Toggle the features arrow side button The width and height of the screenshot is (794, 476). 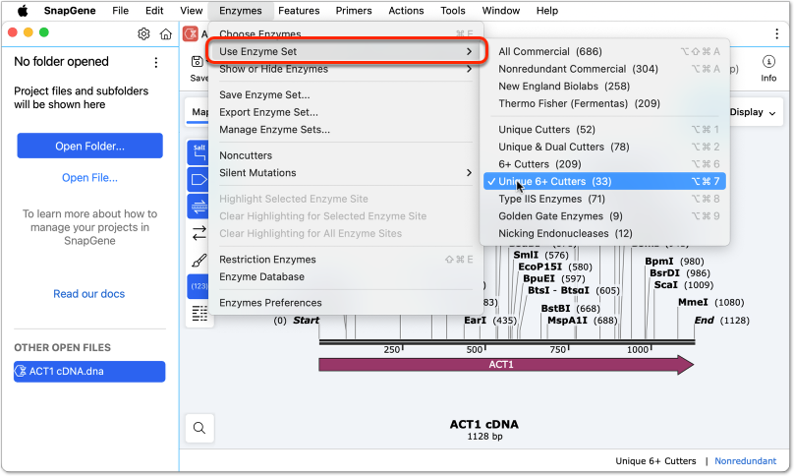(198, 179)
